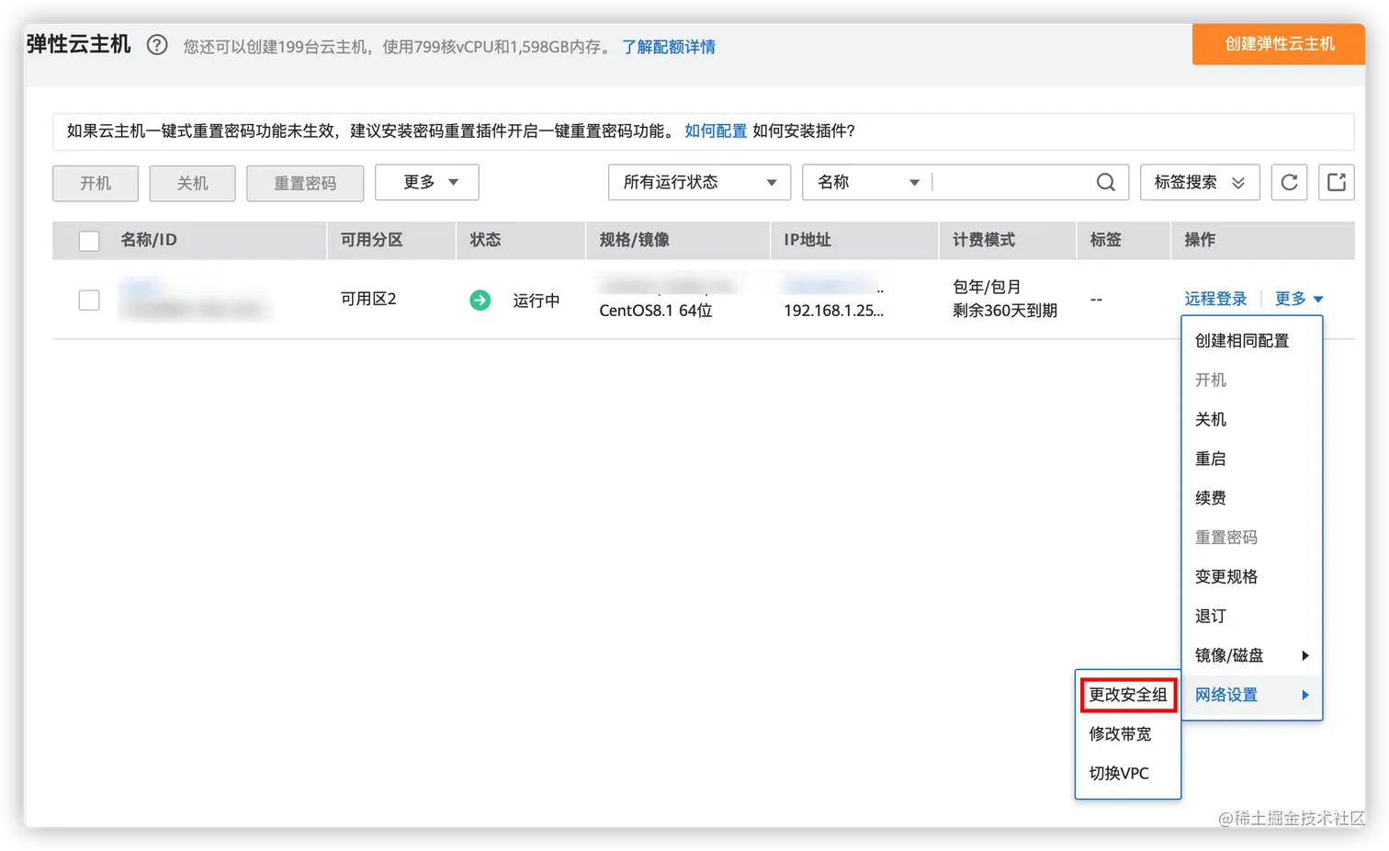This screenshot has width=1389, height=851.
Task: Open the 更多 batch actions dropdown
Action: (x=427, y=182)
